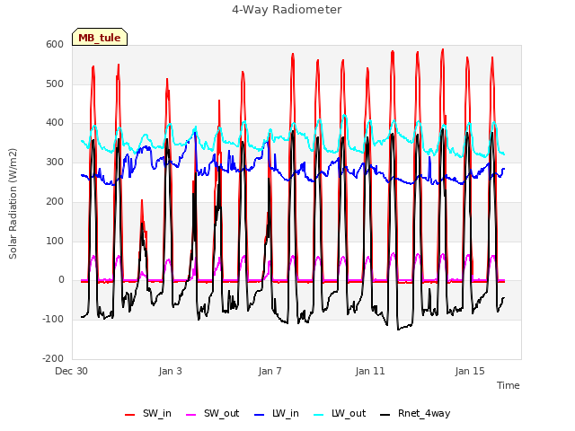Toggle SW_in series in legend

pyautogui.click(x=148, y=413)
